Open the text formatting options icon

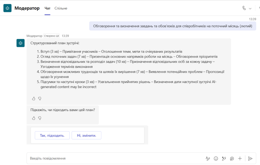point(208,159)
